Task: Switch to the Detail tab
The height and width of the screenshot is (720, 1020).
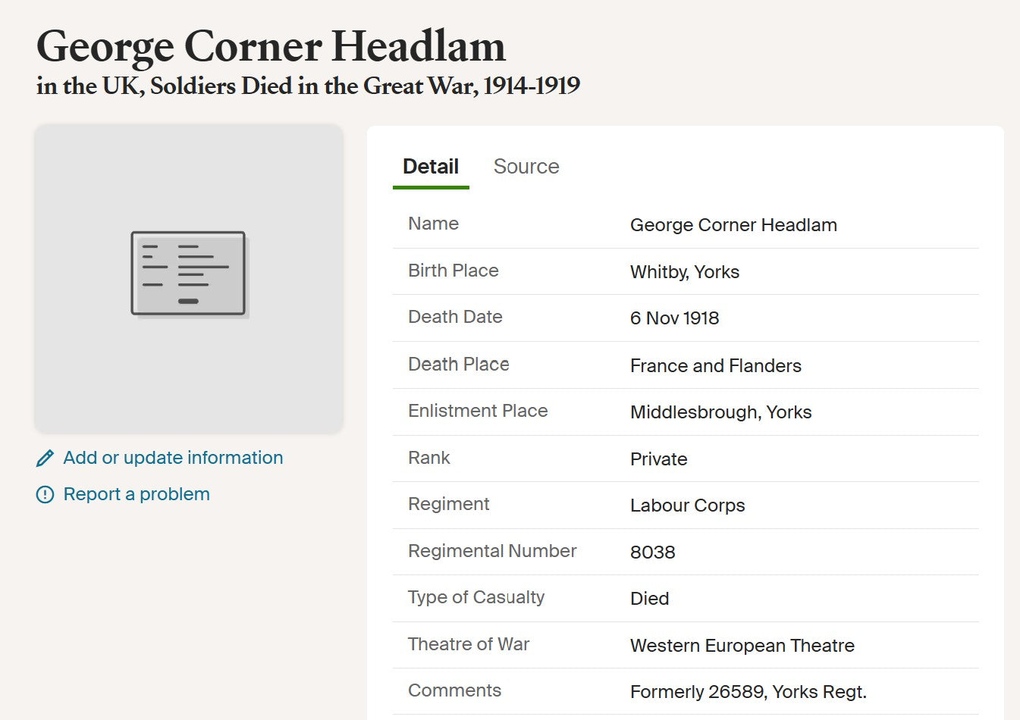Action: pos(430,167)
